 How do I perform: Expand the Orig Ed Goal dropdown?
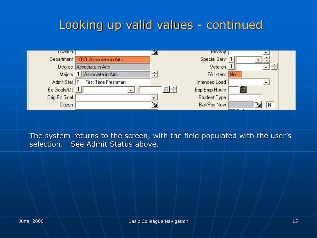154,98
